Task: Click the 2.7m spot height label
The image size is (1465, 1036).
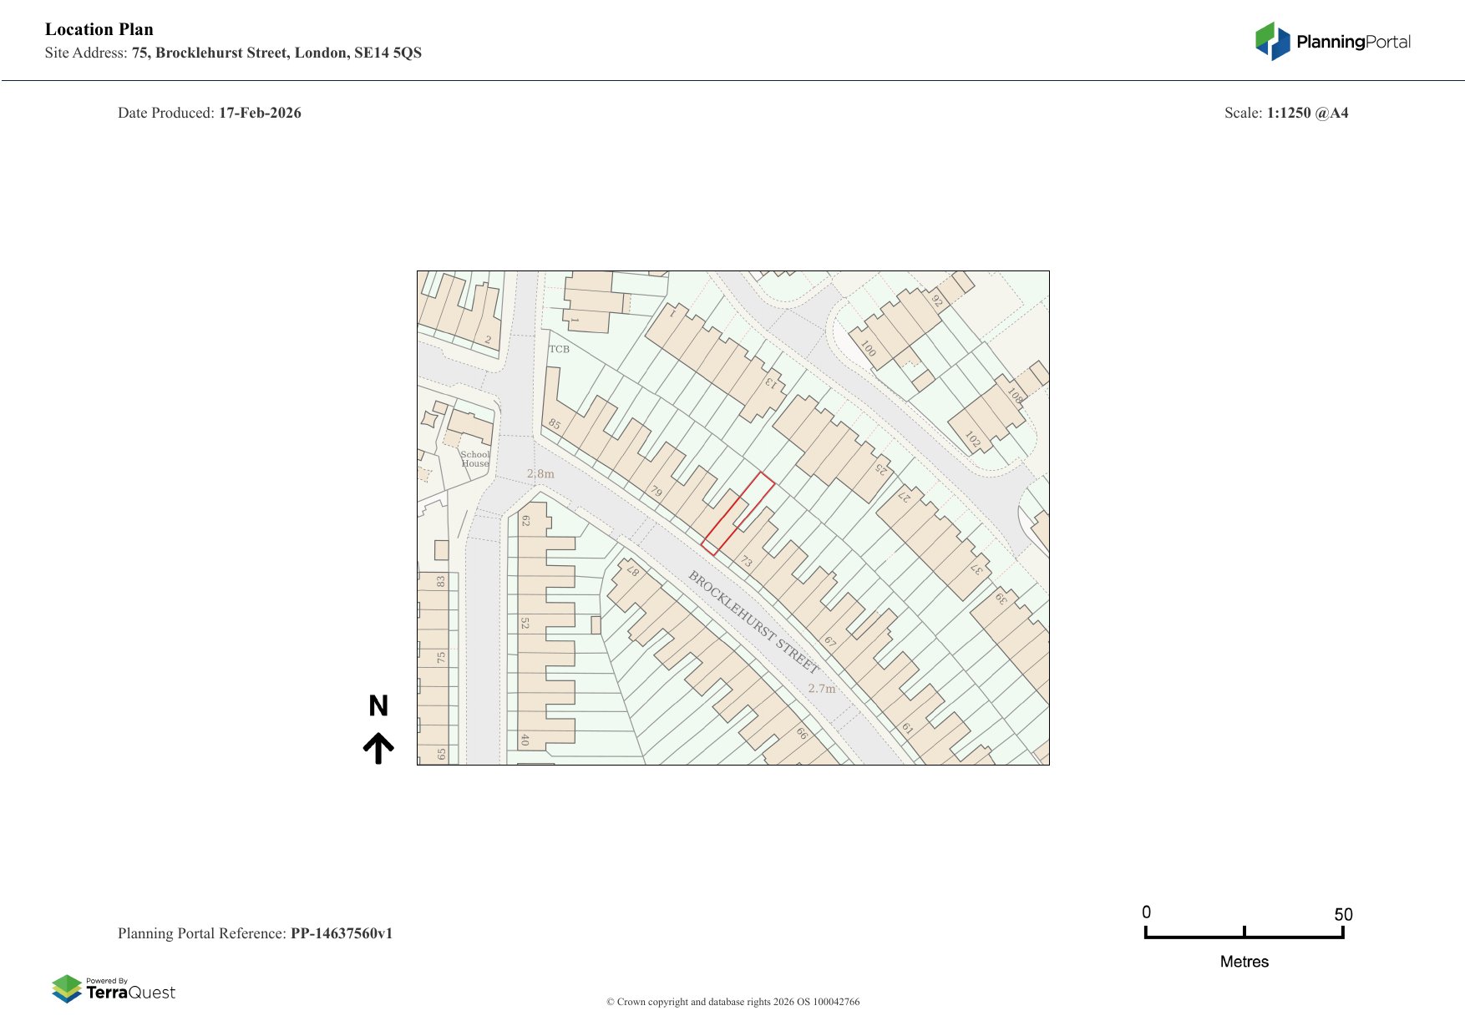Action: (821, 688)
